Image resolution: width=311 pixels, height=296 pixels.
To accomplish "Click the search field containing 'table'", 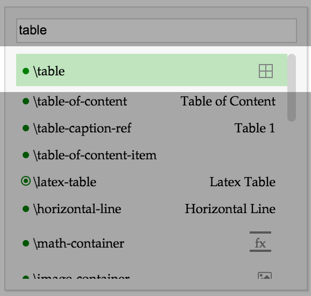I will pyautogui.click(x=157, y=31).
